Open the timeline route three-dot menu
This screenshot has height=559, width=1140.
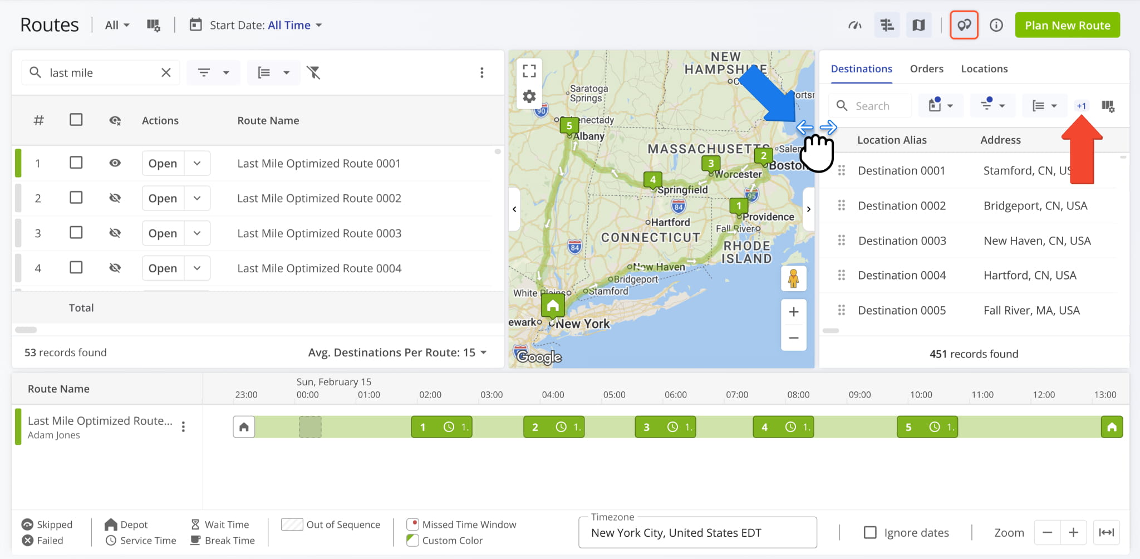(x=183, y=426)
